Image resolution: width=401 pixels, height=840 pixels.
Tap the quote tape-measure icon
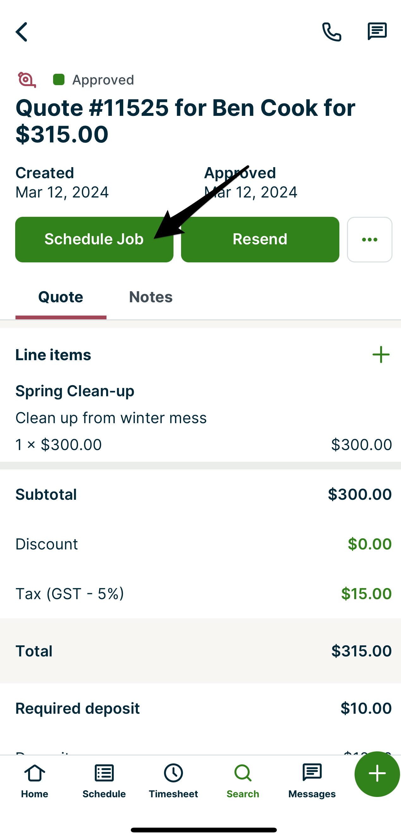[x=27, y=80]
